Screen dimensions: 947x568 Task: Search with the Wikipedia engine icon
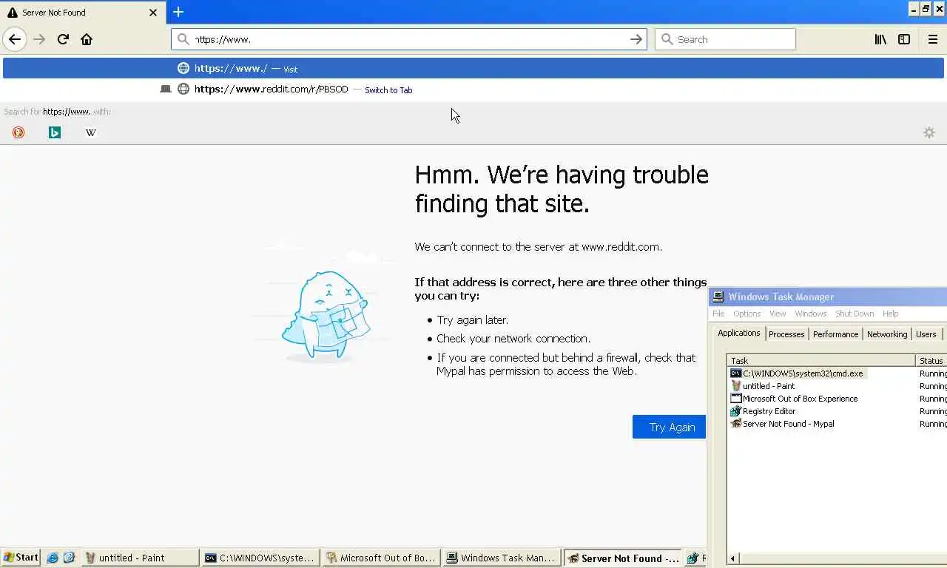pyautogui.click(x=91, y=132)
